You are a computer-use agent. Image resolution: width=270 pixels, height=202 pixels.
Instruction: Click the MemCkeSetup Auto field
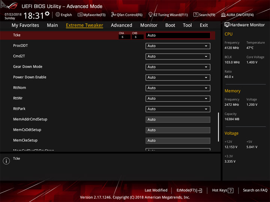point(178,141)
